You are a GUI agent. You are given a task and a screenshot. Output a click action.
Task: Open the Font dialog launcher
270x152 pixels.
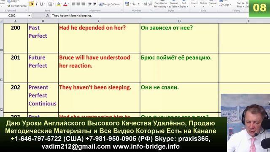(68, 11)
